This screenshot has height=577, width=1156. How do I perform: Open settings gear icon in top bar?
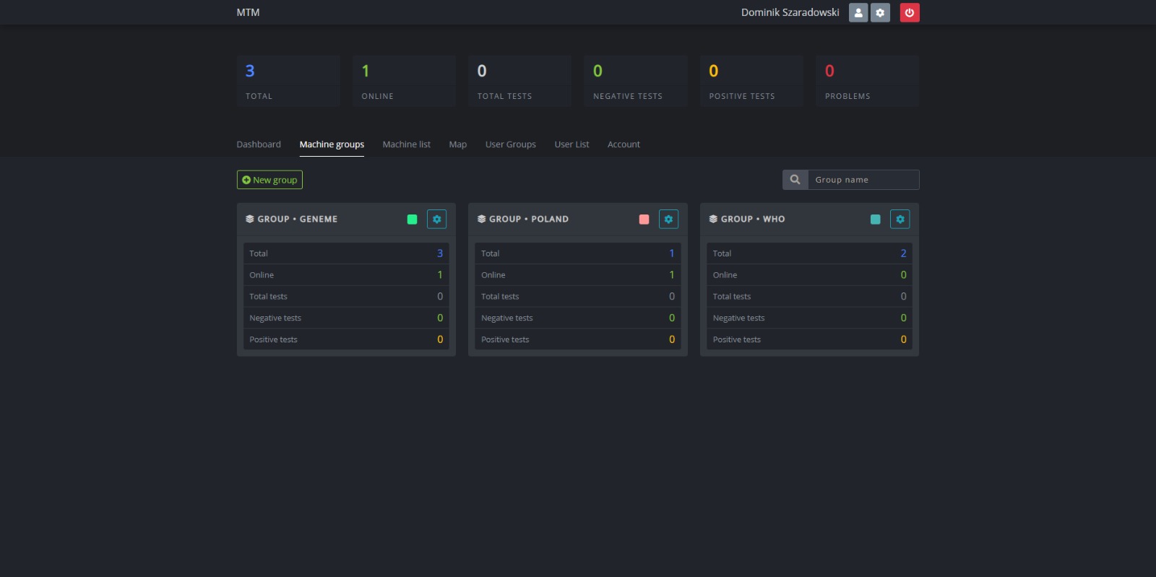[880, 12]
